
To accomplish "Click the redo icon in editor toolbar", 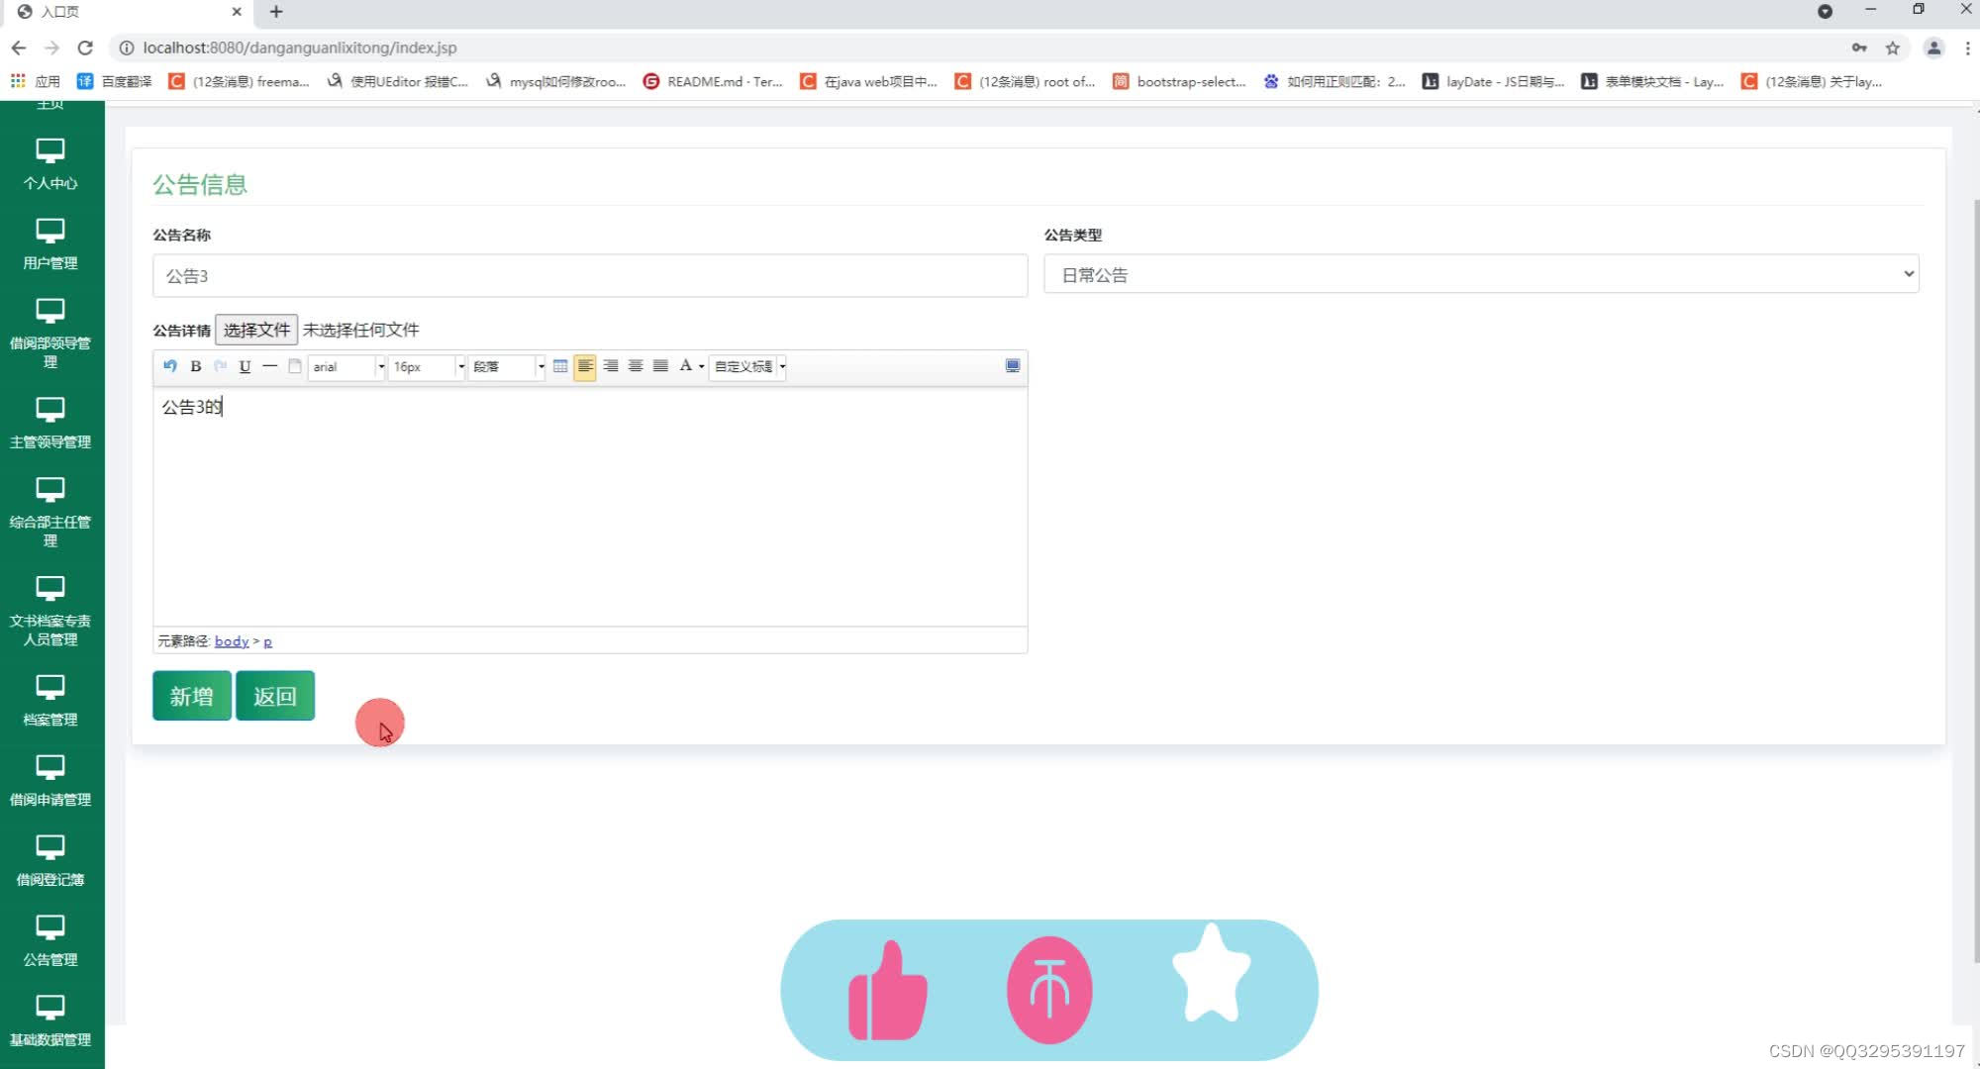I will (221, 366).
